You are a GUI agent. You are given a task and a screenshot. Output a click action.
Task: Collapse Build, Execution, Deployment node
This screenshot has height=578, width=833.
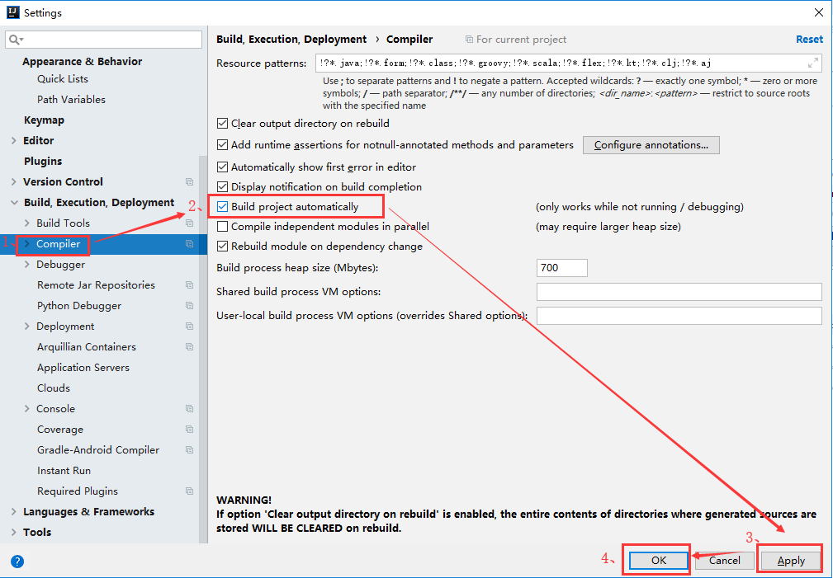tap(14, 203)
